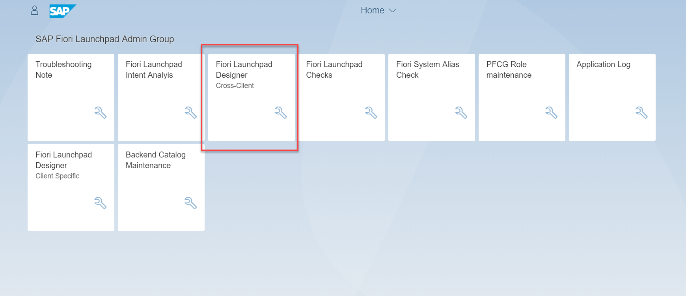The height and width of the screenshot is (296, 686).
Task: Click the Client Specific subtitle text
Action: (x=58, y=176)
